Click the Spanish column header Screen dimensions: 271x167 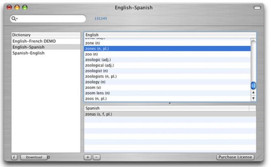click(x=166, y=108)
